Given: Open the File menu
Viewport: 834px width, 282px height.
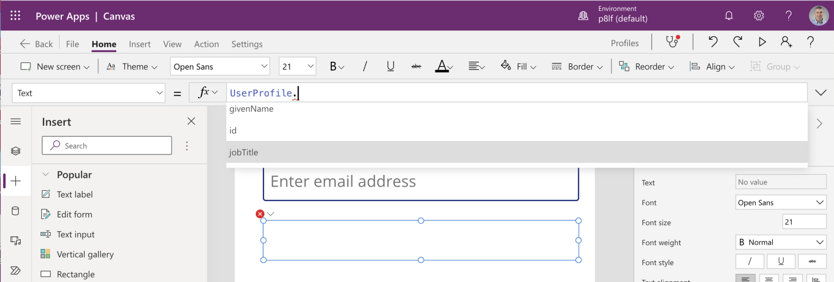Looking at the screenshot, I should coord(72,44).
